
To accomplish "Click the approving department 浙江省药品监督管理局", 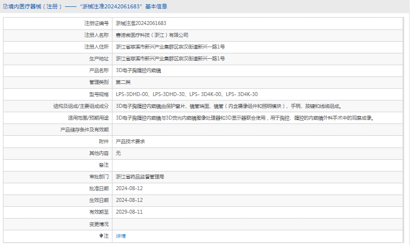I will pos(140,176).
